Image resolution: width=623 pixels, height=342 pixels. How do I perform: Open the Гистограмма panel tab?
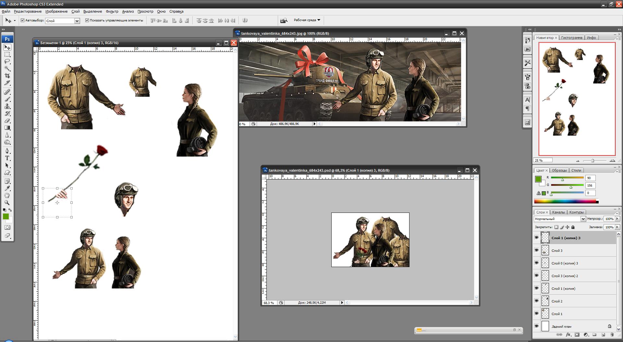(x=572, y=38)
